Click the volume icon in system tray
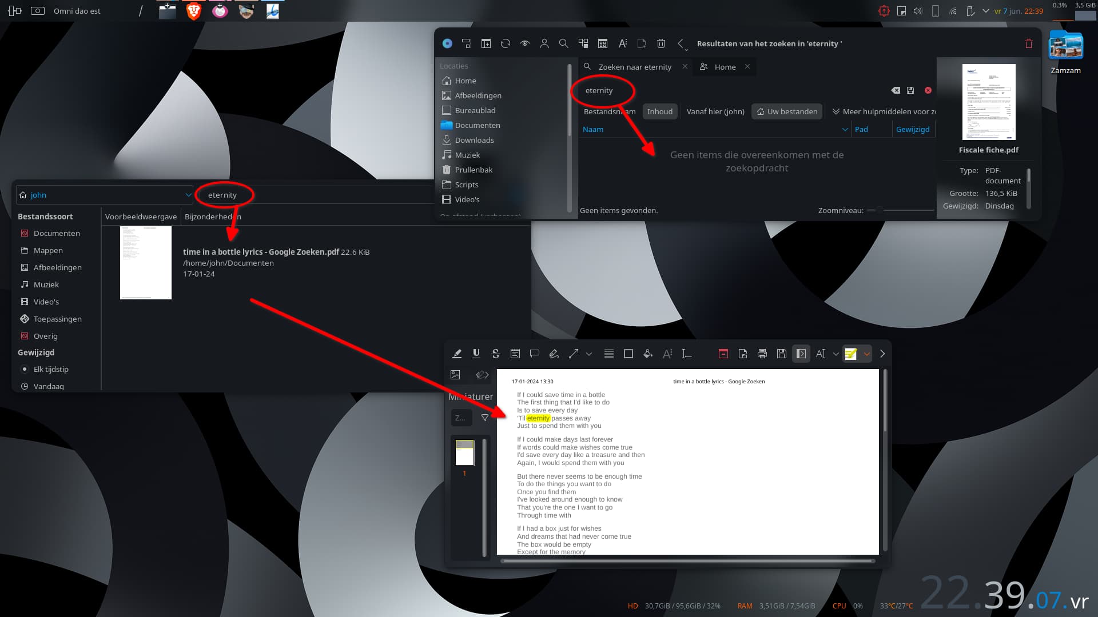Screen dimensions: 1098x617 pyautogui.click(x=918, y=11)
